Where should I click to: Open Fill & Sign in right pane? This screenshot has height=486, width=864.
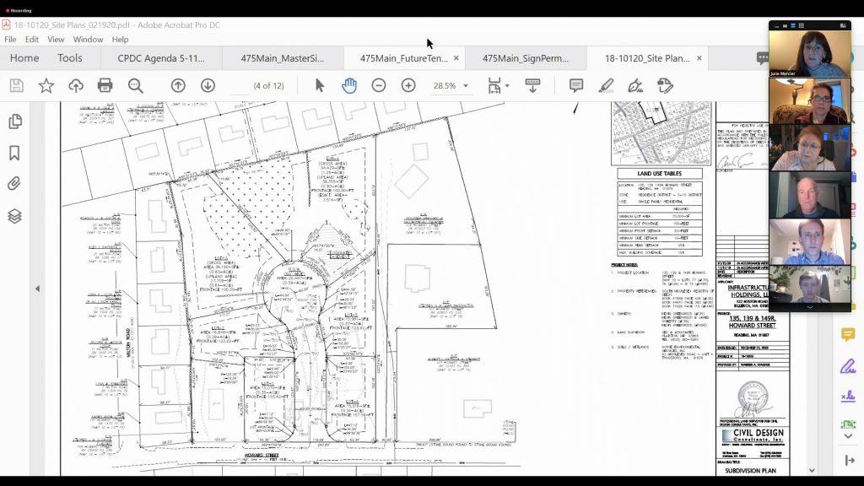pos(848,366)
